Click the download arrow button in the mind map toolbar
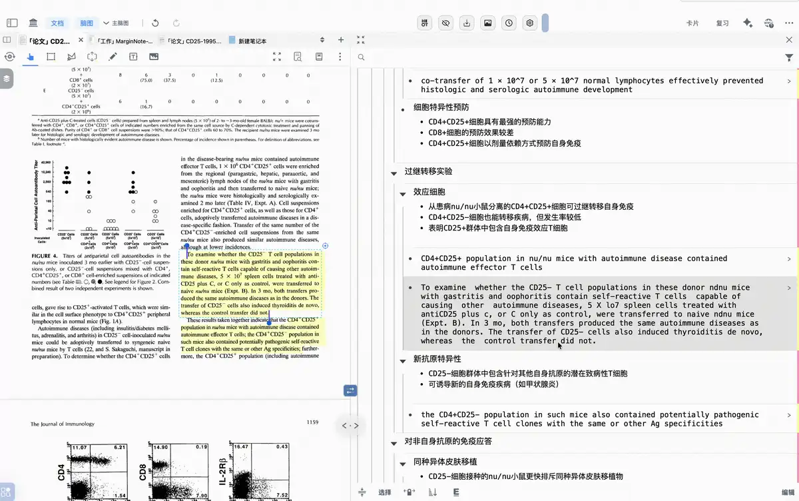This screenshot has height=501, width=799. [x=467, y=23]
